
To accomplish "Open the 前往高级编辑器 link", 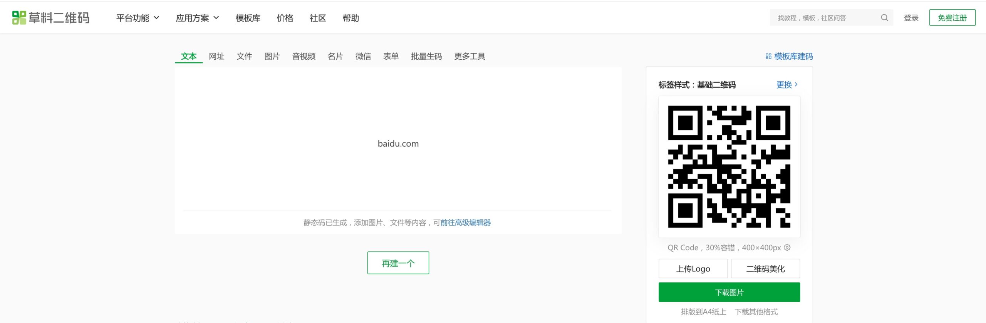I will tap(465, 223).
